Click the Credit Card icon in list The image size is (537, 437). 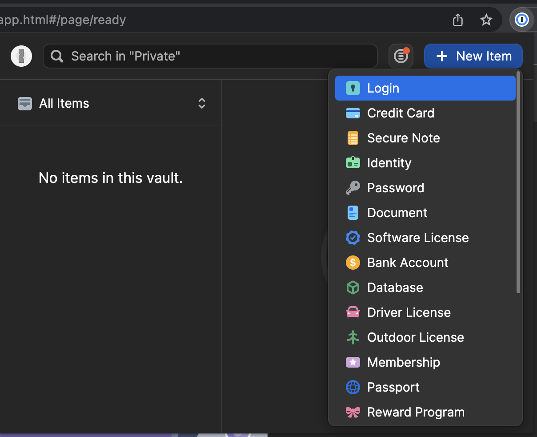click(x=353, y=113)
